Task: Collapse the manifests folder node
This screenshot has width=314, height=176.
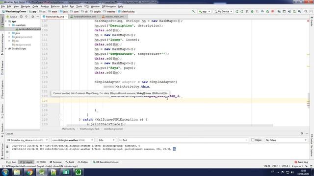Action: pyautogui.click(x=9, y=25)
